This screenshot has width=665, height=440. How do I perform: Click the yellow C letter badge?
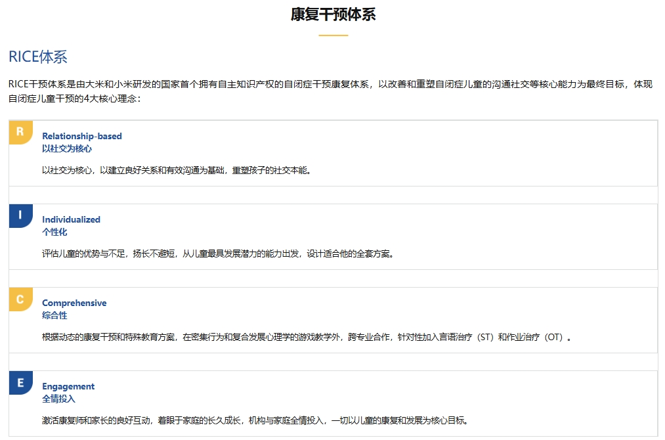(21, 299)
